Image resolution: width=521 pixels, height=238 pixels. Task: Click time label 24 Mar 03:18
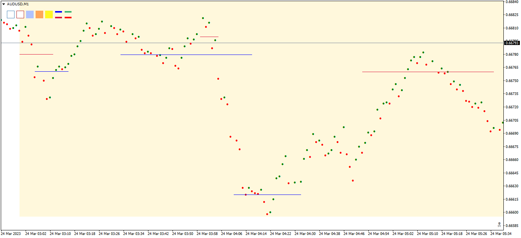point(85,233)
